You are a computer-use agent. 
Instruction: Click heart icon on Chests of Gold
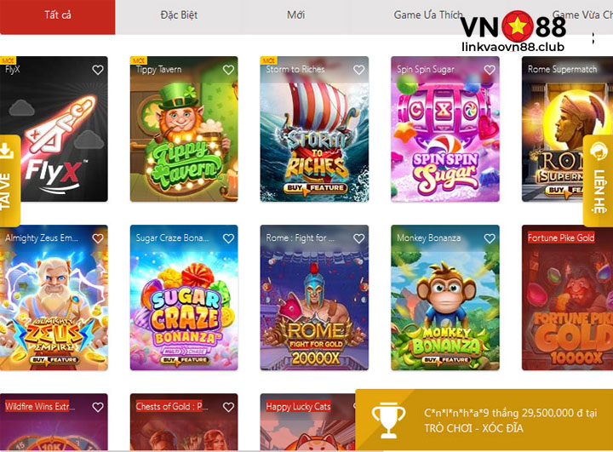click(x=228, y=407)
